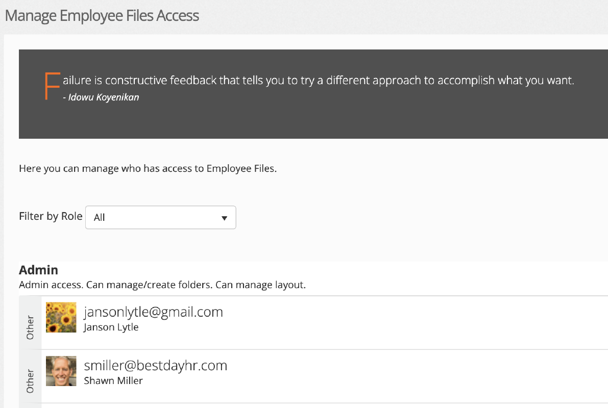Click the Janson Lytle admin row

pyautogui.click(x=313, y=322)
